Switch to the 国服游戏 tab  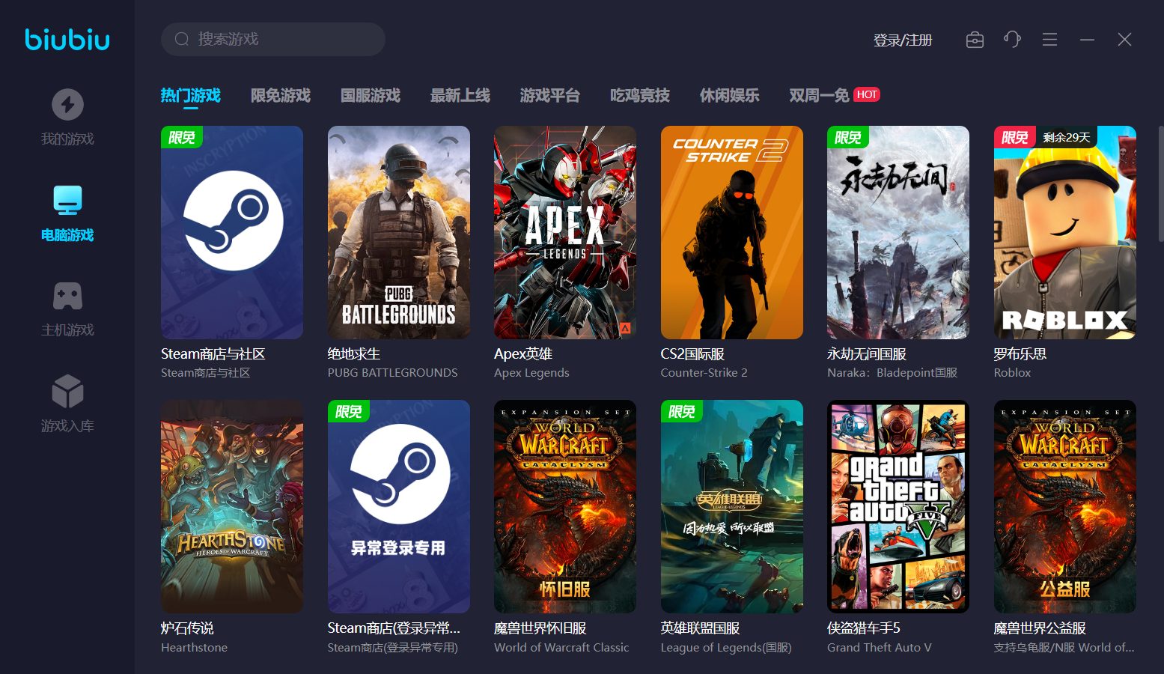371,96
